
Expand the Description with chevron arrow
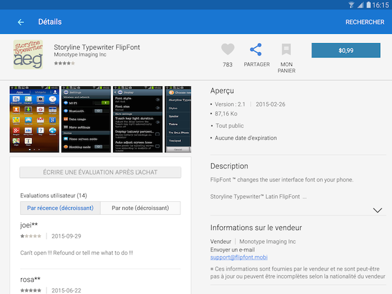[x=377, y=210]
